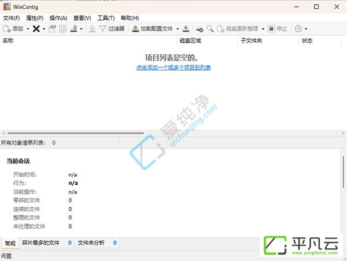Click the 当前操作: label
Screen dimensions: 347x261
tap(25, 192)
